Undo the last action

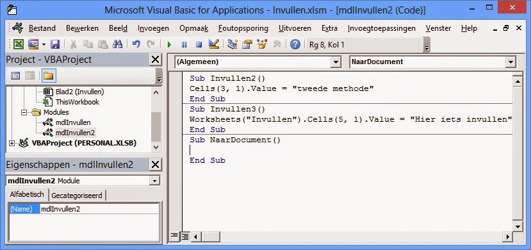pos(136,44)
